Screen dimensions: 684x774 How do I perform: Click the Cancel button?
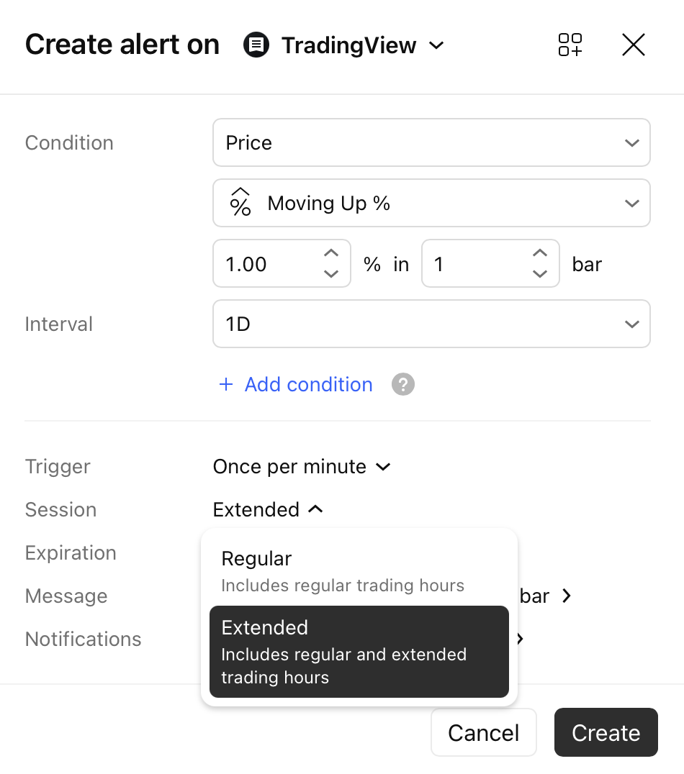483,732
